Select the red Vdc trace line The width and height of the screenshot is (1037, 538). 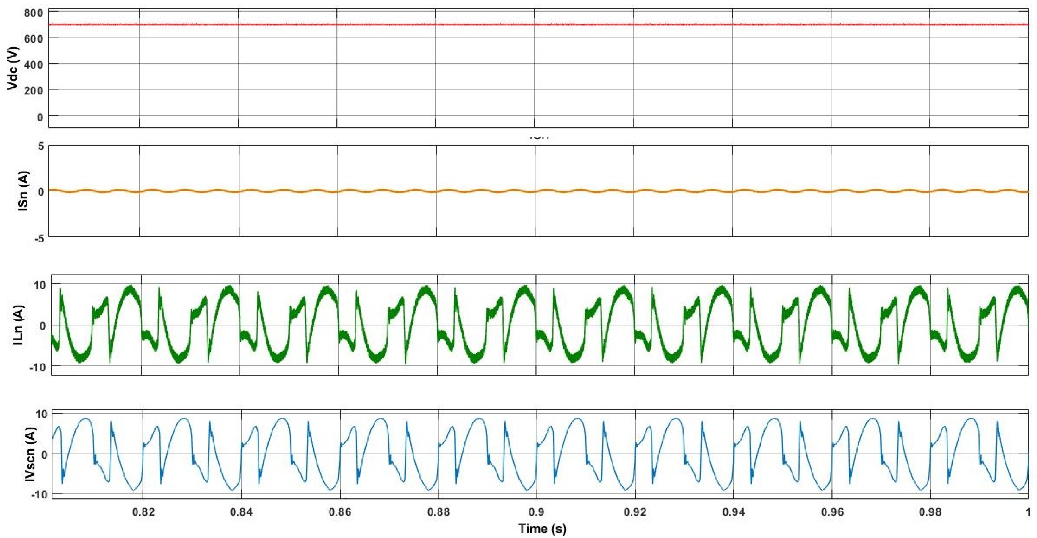[483, 24]
